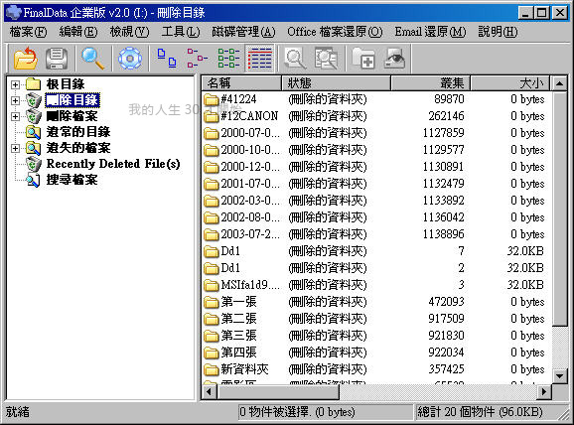Click the #12CANON folder icon

pyautogui.click(x=212, y=116)
